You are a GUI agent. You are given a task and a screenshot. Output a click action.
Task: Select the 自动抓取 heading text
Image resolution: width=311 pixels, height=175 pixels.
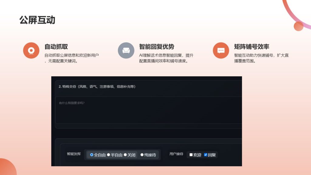[56, 47]
